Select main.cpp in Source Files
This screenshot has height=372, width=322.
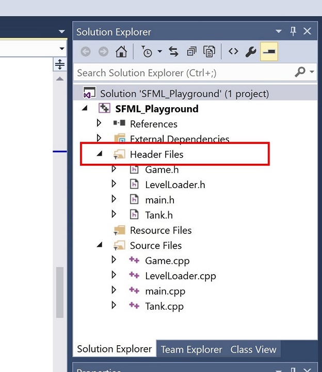pyautogui.click(x=165, y=291)
